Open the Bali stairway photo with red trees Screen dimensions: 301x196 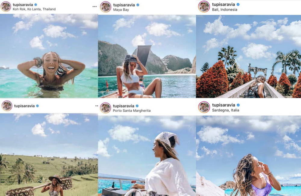[x=249, y=56]
